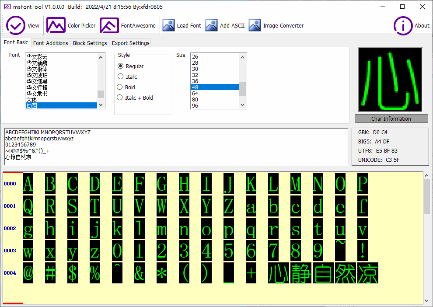Screen dimensions: 433x307
Task: Click the '$' glyph cell in the grid
Action: click(73, 273)
